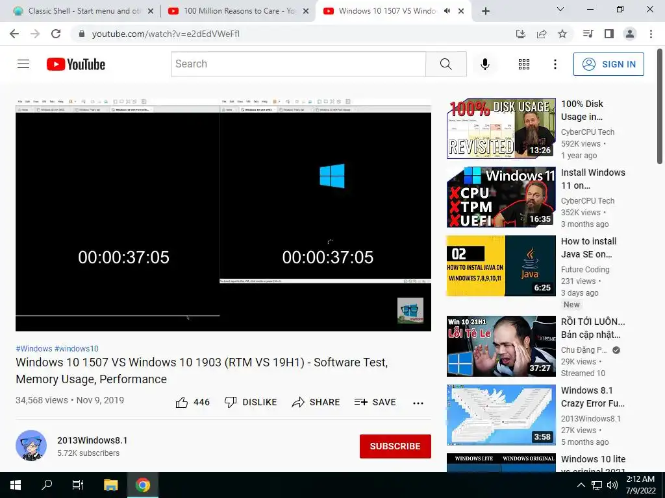Click the Sign In button
The width and height of the screenshot is (665, 498).
609,64
